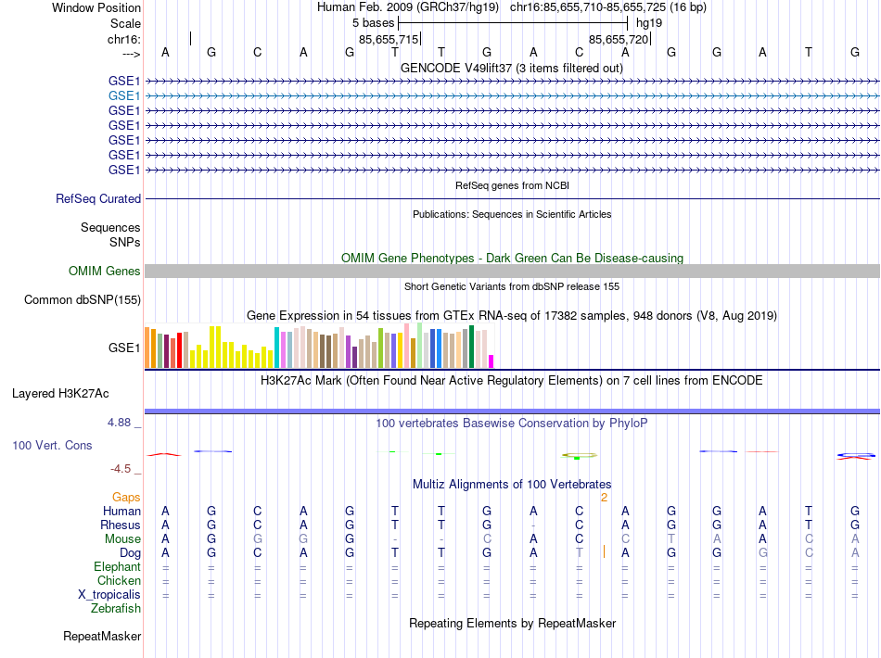881x658 pixels.
Task: Click the blue H3K27Ac signal band
Action: coord(512,411)
